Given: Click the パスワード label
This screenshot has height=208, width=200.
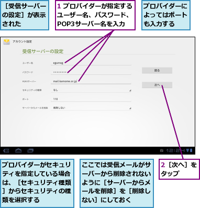Looking at the screenshot, I should [28, 72].
